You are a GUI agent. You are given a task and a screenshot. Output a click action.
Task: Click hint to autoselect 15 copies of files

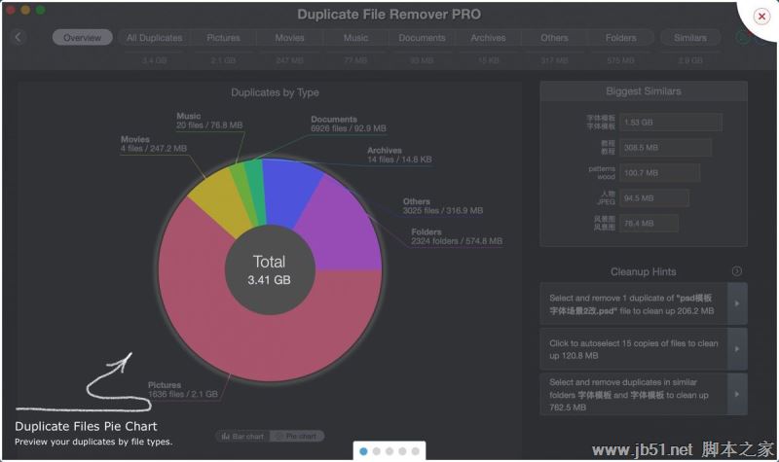(634, 349)
